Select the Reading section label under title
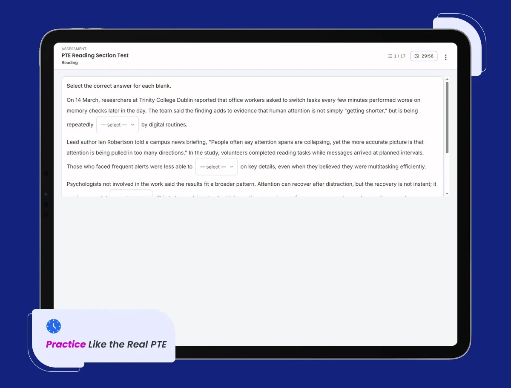 click(69, 63)
